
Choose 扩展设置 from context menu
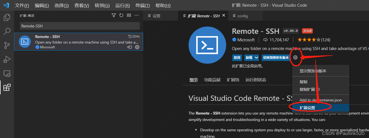(321, 108)
